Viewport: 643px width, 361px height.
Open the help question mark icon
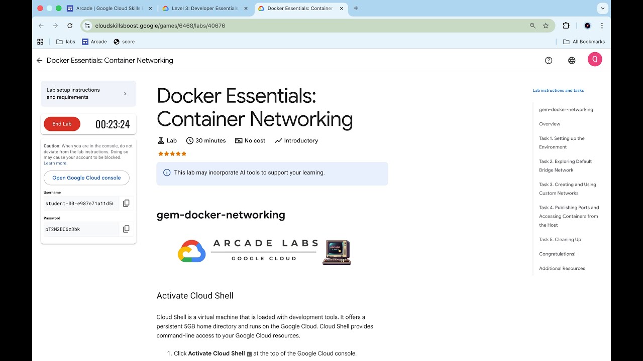point(549,60)
